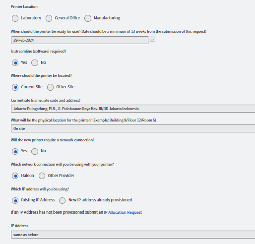This screenshot has width=255, height=244.
Task: Select Existing IP Address option
Action: click(15, 200)
